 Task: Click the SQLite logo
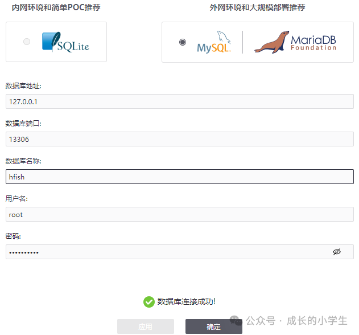(x=65, y=42)
